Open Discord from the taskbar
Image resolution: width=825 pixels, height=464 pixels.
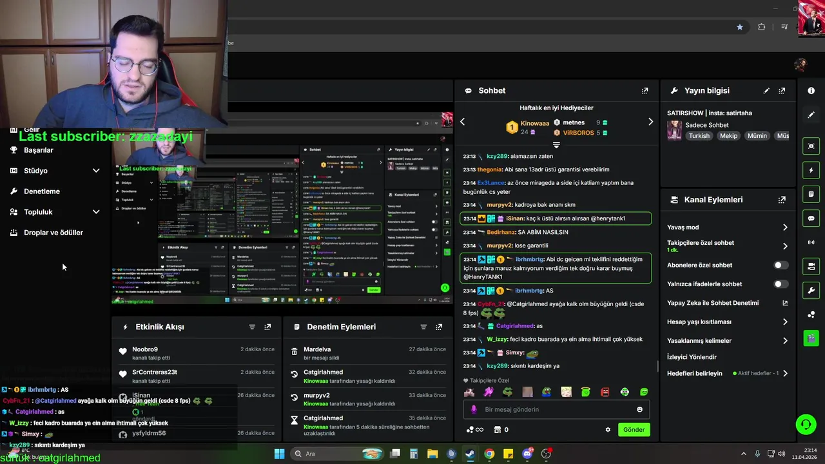[x=527, y=454]
